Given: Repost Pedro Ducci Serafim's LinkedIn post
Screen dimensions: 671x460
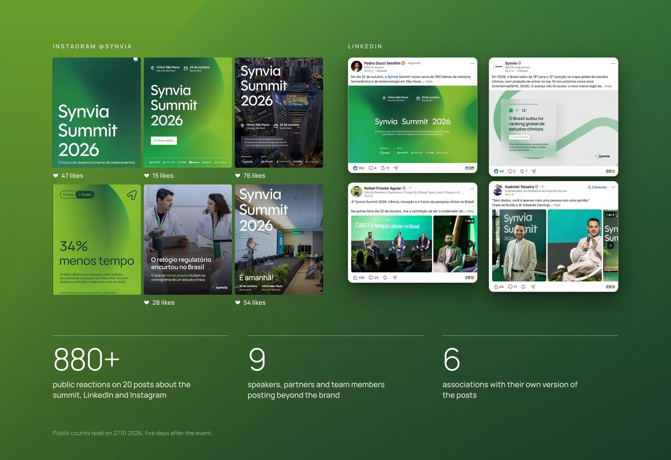Looking at the screenshot, I should point(383,168).
